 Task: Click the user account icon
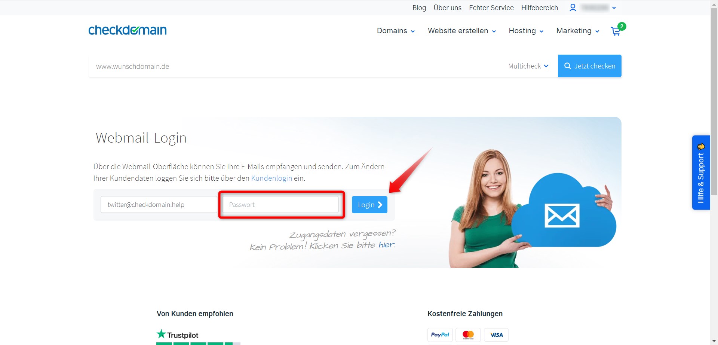pos(573,7)
